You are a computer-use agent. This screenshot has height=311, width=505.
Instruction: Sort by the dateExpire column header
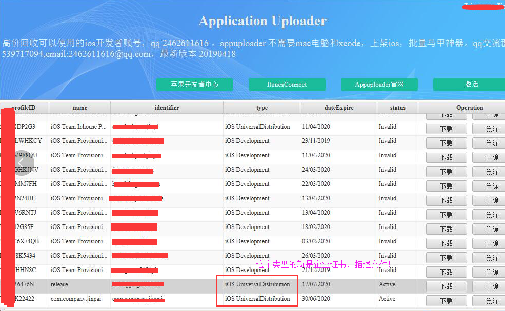click(x=338, y=108)
